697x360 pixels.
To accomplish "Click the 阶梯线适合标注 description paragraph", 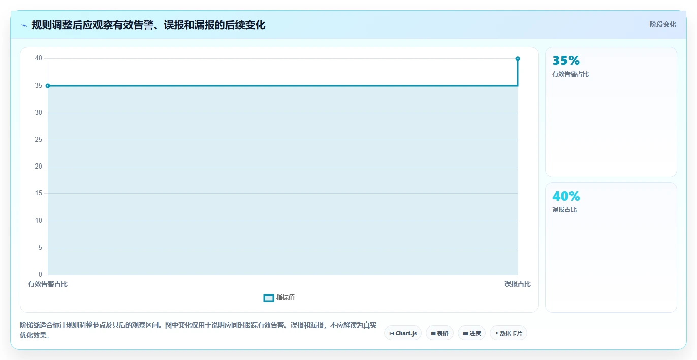I will pyautogui.click(x=198, y=330).
